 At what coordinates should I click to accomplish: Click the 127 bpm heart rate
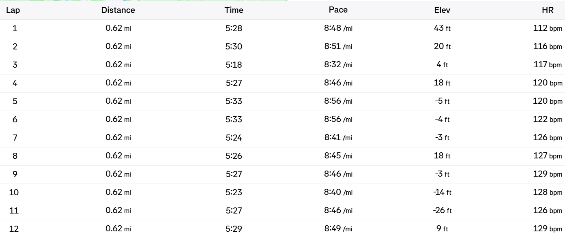pos(548,156)
